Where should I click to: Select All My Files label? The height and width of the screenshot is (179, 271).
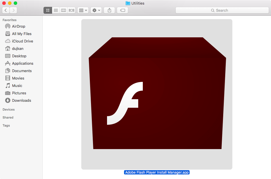point(22,34)
